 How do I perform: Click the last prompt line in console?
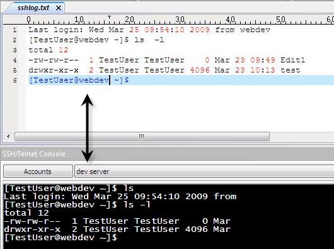[60, 237]
